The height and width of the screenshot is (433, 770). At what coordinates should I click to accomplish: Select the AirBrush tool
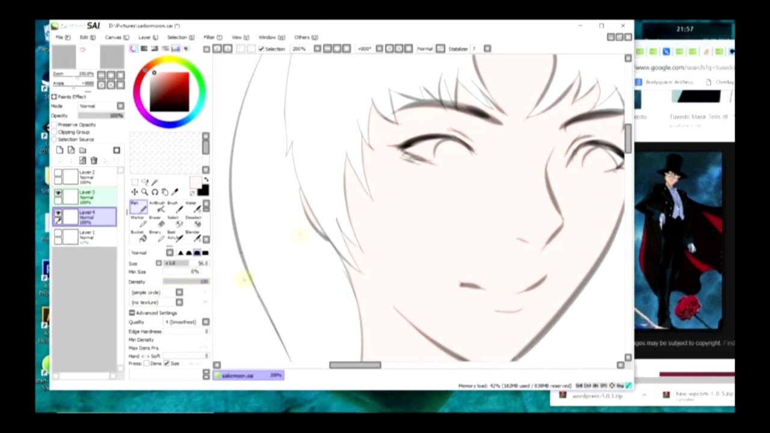156,206
